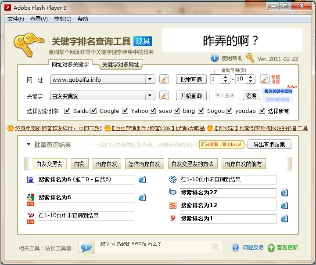Select the 治疗白发 keyword result tab

[x=107, y=163]
